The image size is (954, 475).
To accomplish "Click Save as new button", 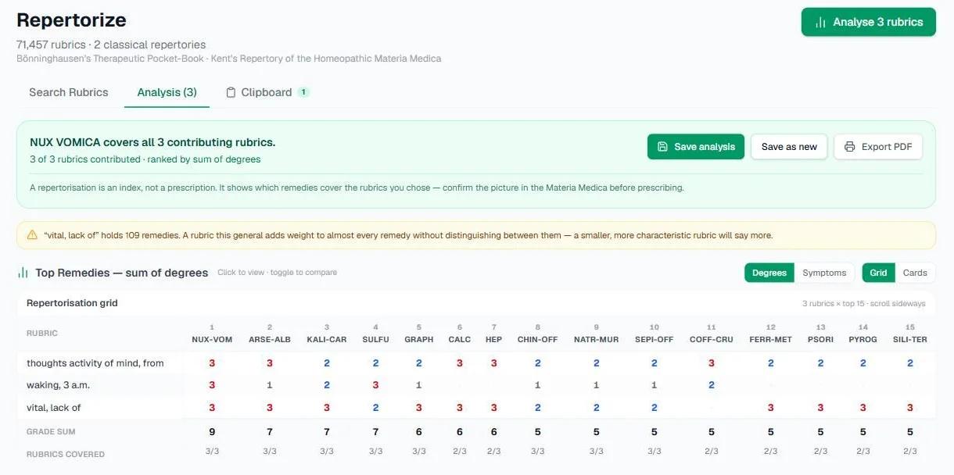I will click(789, 147).
